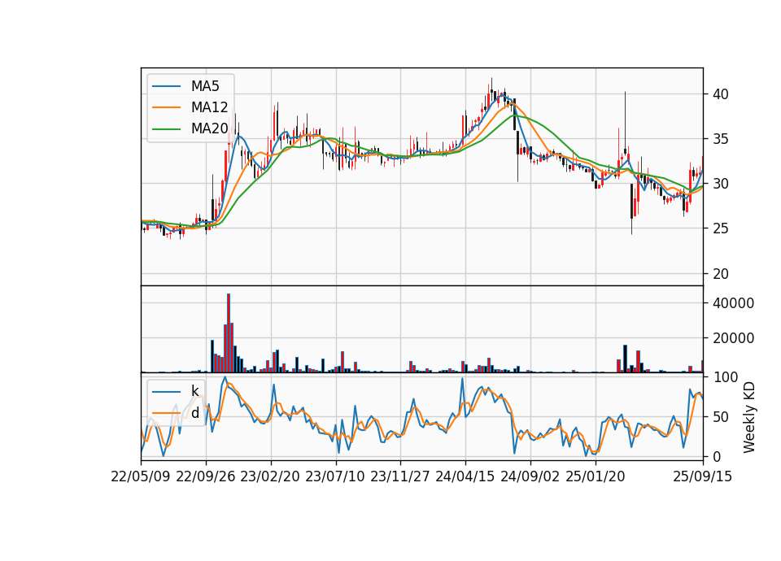The width and height of the screenshot is (781, 561).
Task: Click the tallest volume bar near 40000
Action: pos(229,333)
